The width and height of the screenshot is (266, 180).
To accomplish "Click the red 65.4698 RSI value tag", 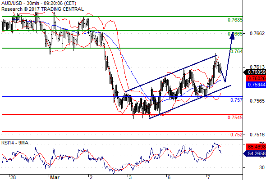I will pos(256,147).
